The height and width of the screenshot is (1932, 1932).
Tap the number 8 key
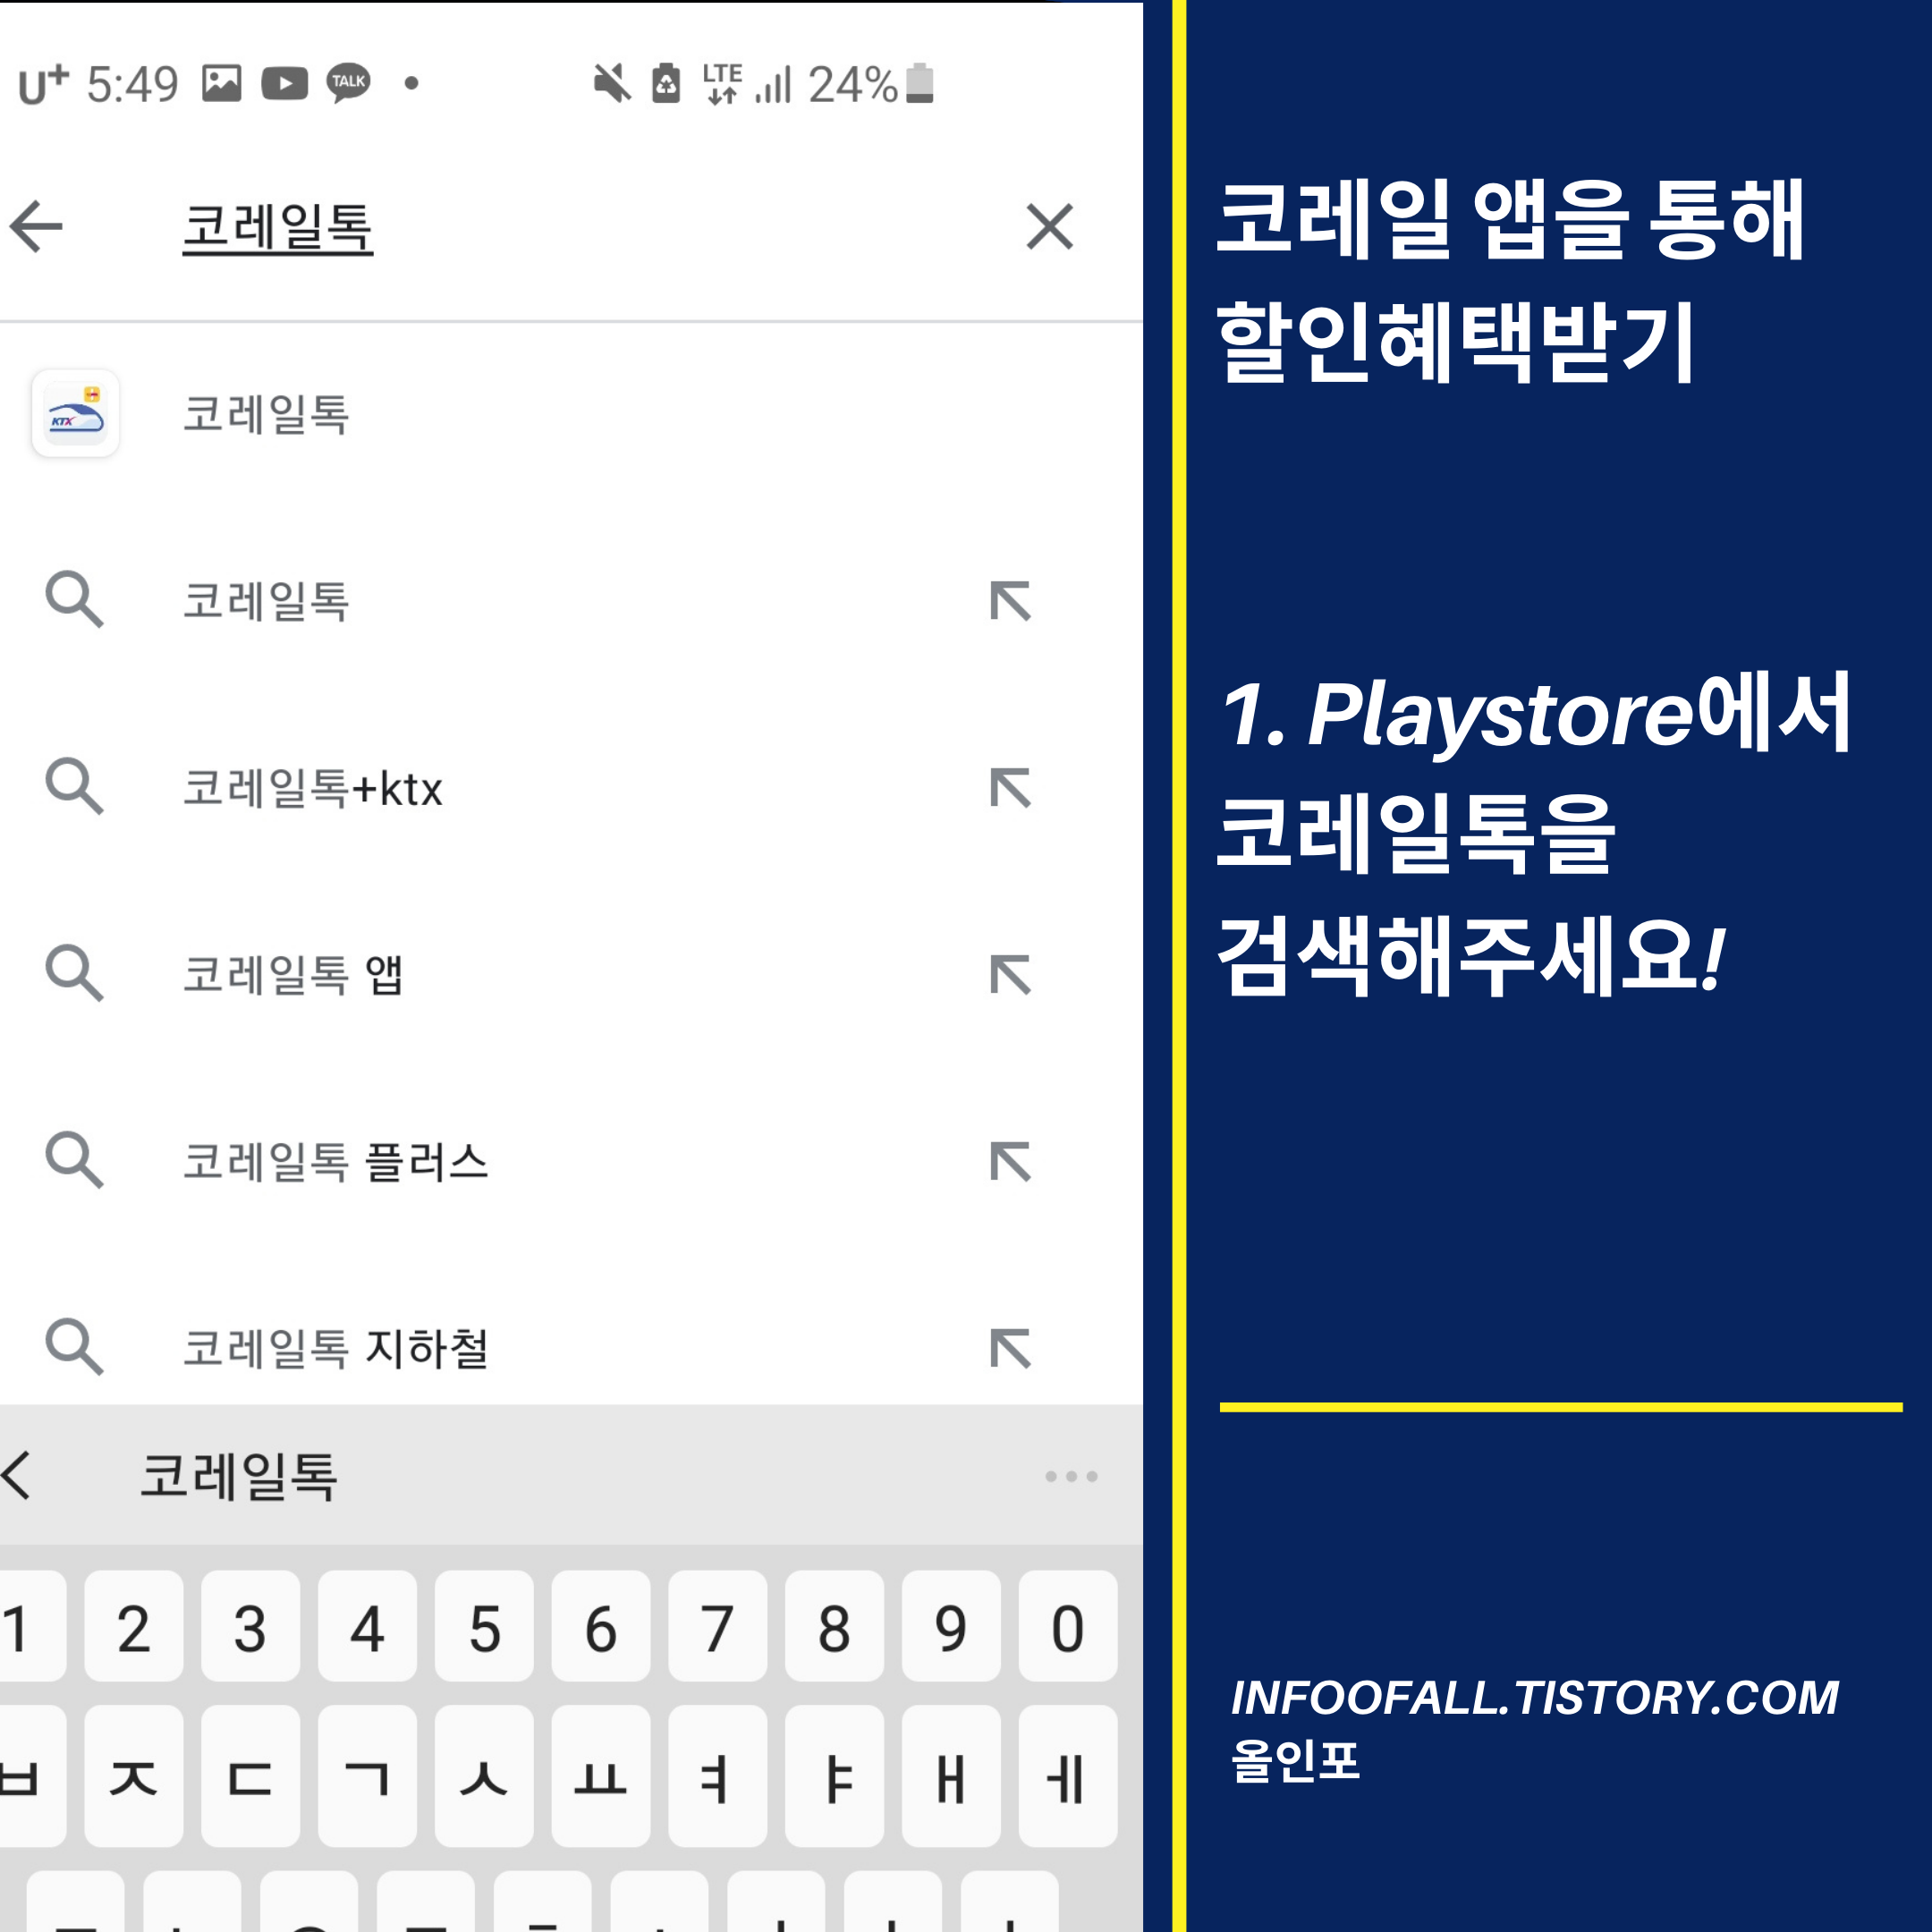coord(834,1626)
